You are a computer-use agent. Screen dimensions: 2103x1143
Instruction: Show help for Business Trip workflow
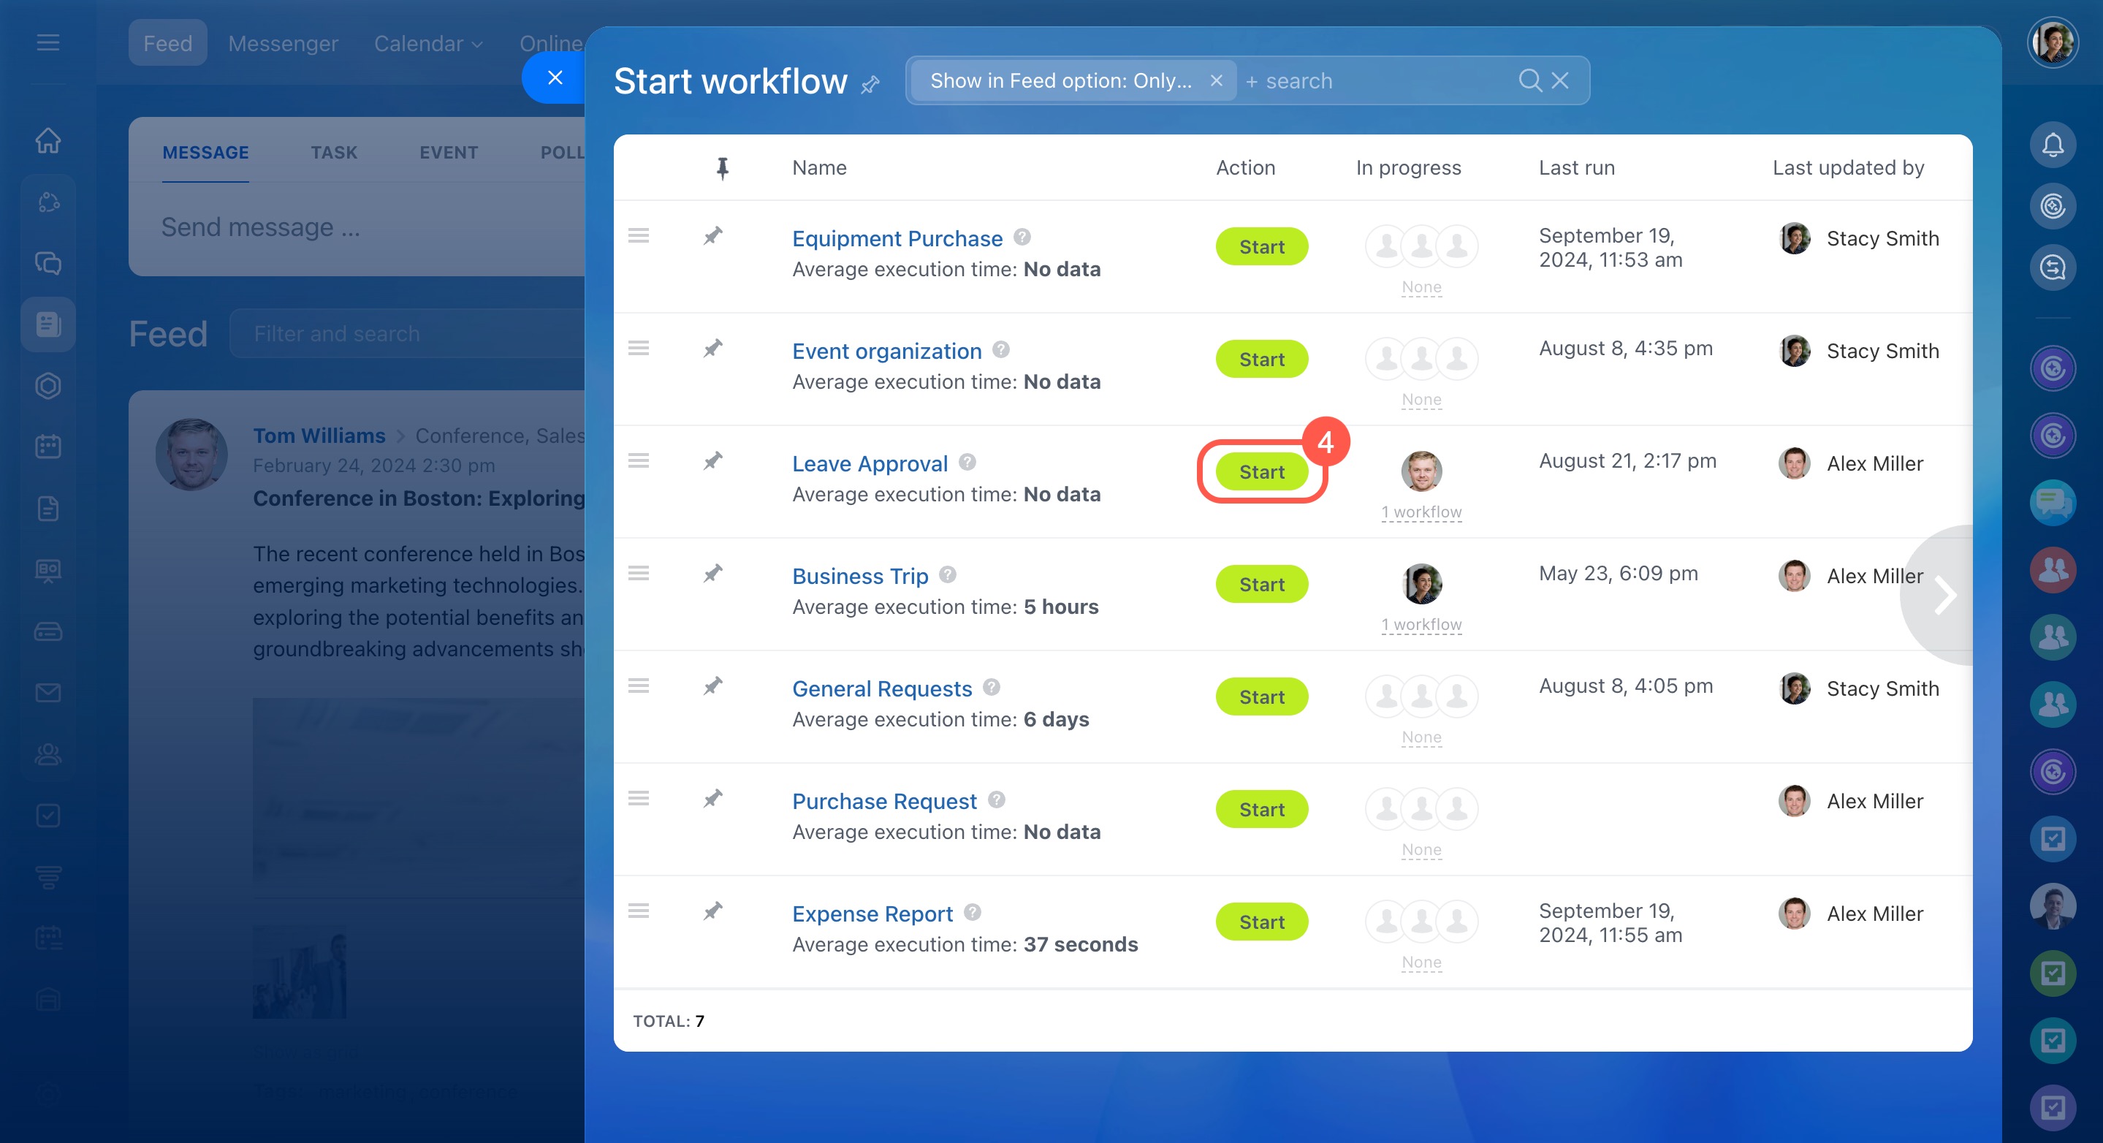pos(947,574)
